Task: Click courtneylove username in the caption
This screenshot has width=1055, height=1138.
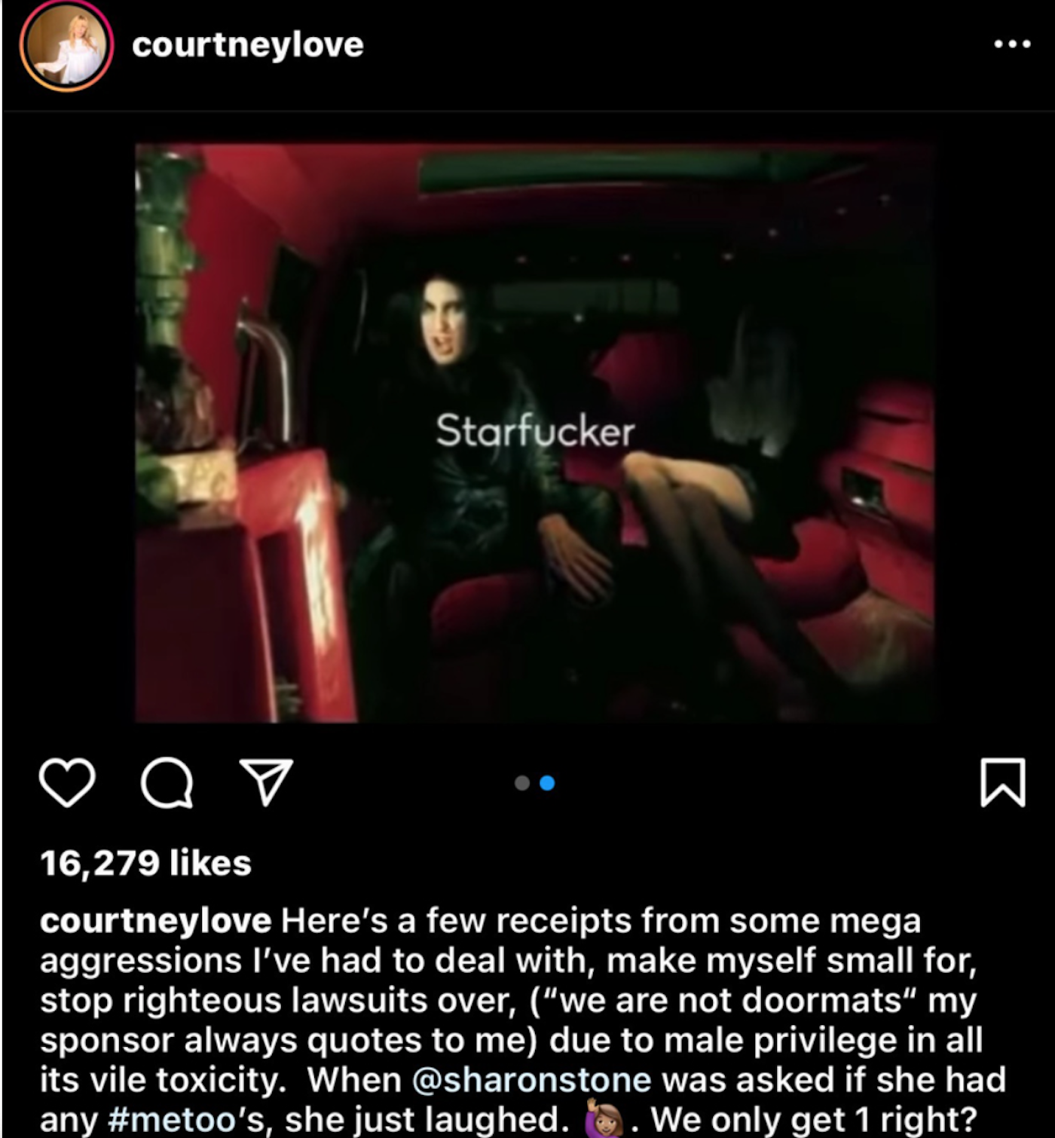Action: point(155,920)
